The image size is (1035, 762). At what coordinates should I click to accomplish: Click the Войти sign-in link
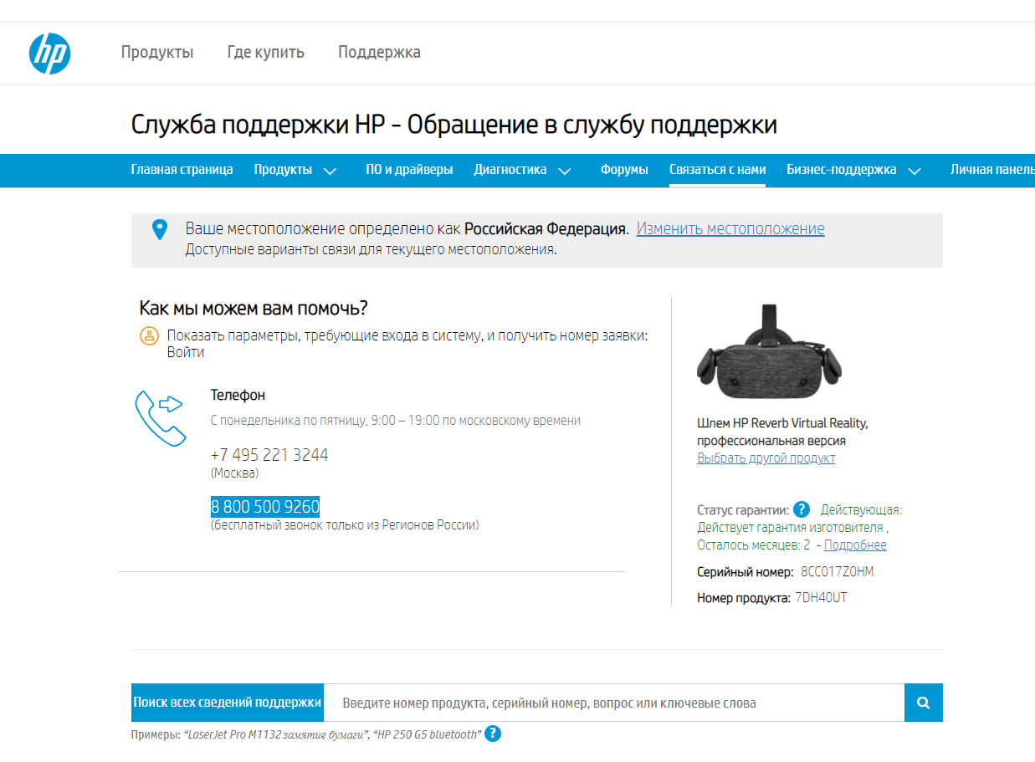coord(186,352)
